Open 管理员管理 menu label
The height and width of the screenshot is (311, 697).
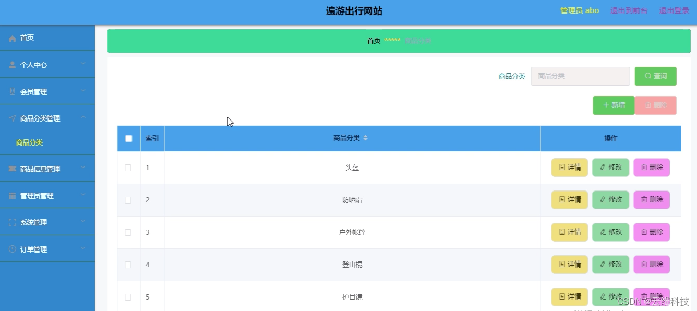coord(37,196)
